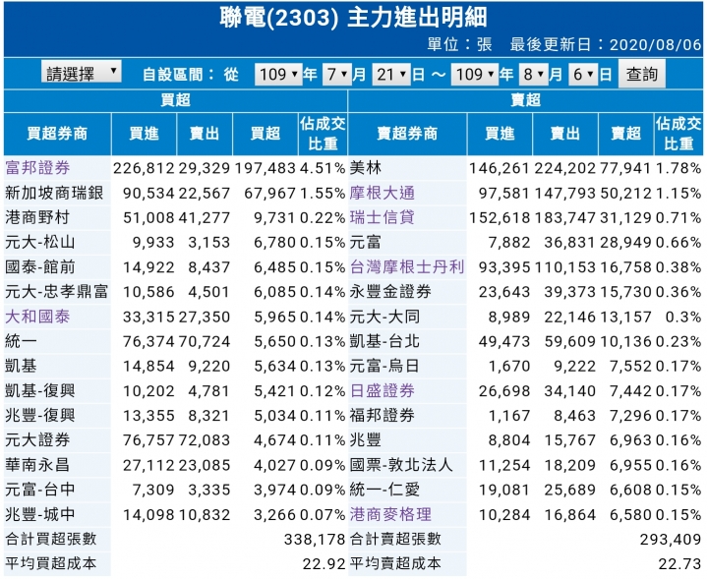Click the 賣超券商 column header
Image resolution: width=708 pixels, height=579 pixels.
[407, 134]
